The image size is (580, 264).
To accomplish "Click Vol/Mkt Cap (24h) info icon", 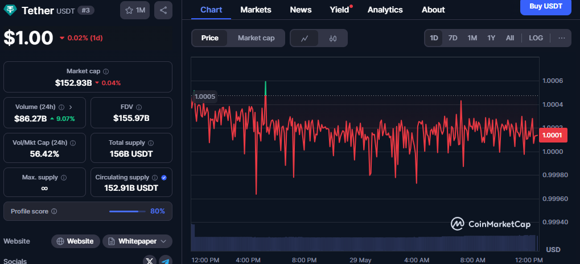I will click(73, 143).
